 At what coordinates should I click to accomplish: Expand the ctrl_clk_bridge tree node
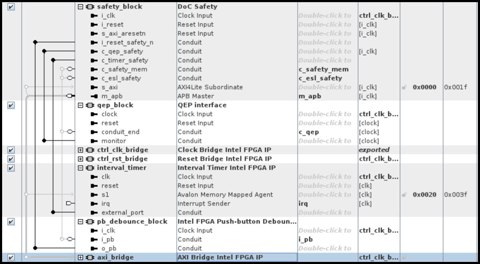coord(81,150)
